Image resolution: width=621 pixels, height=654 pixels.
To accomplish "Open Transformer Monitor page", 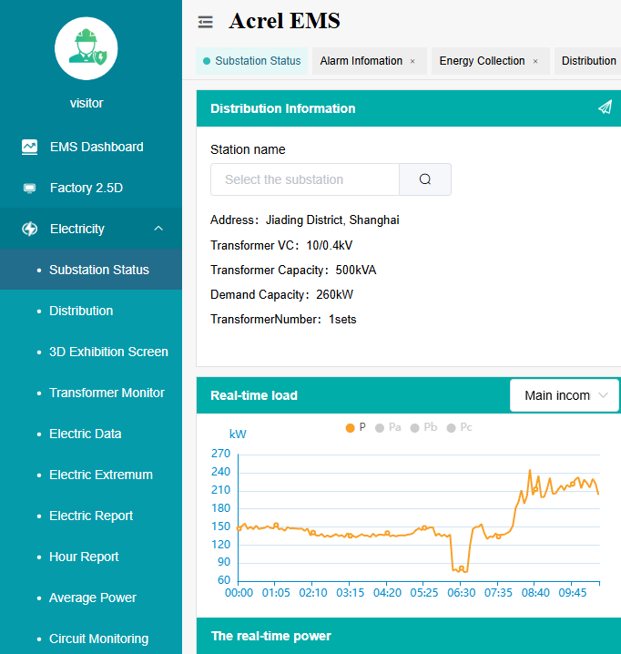I will (91, 393).
